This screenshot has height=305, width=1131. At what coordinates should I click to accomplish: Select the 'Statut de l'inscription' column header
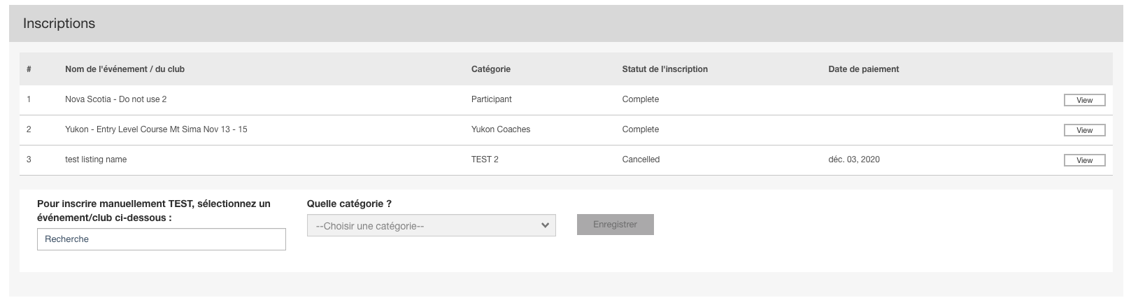click(x=664, y=69)
